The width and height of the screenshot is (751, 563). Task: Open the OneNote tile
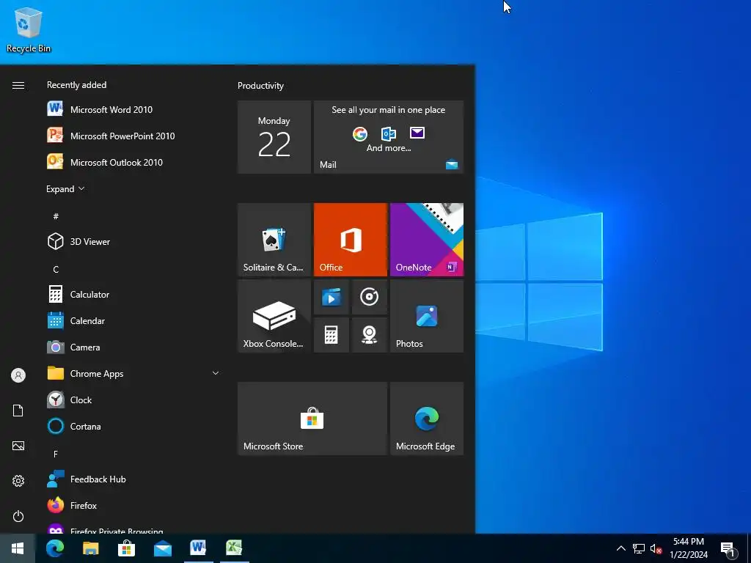point(427,240)
